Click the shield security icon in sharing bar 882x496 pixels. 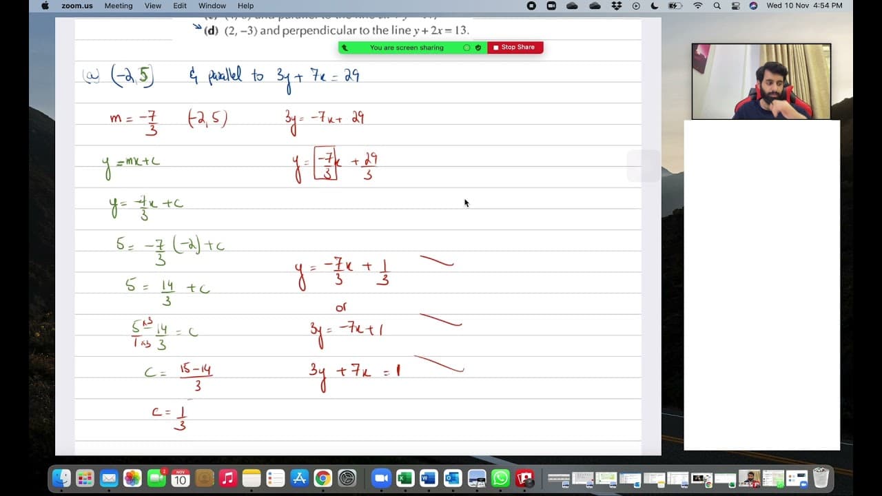point(478,48)
